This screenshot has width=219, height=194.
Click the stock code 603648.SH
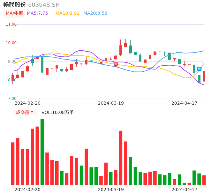click(x=44, y=5)
